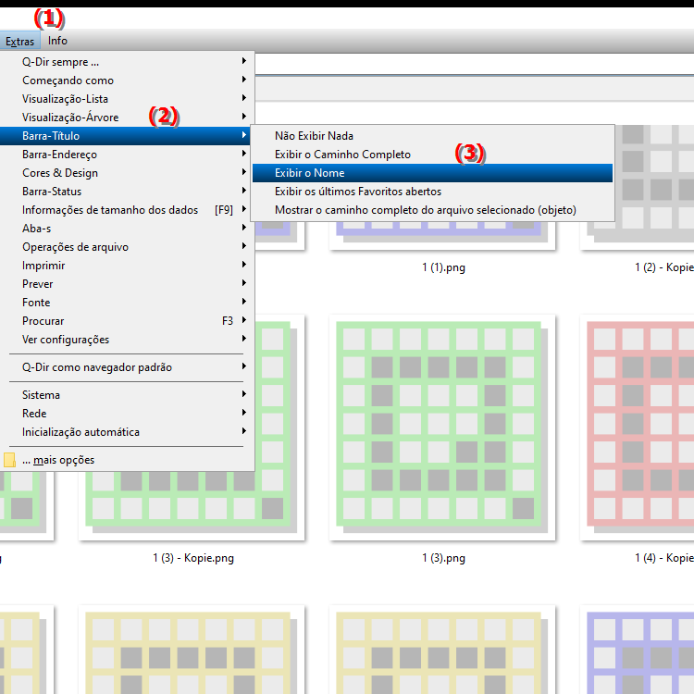Screen dimensions: 694x694
Task: Select the 1 (3).png thumbnail
Action: point(442,428)
